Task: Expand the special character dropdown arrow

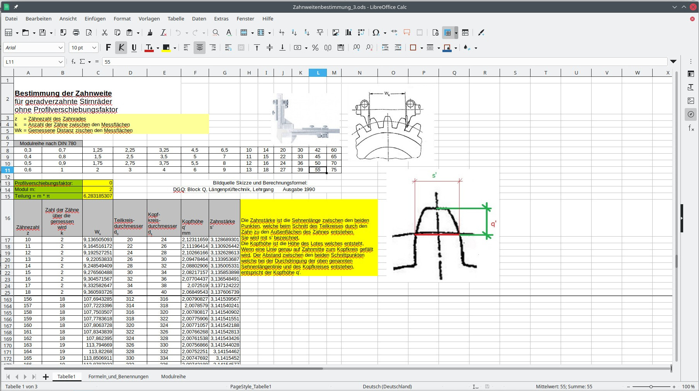Action: click(x=385, y=33)
